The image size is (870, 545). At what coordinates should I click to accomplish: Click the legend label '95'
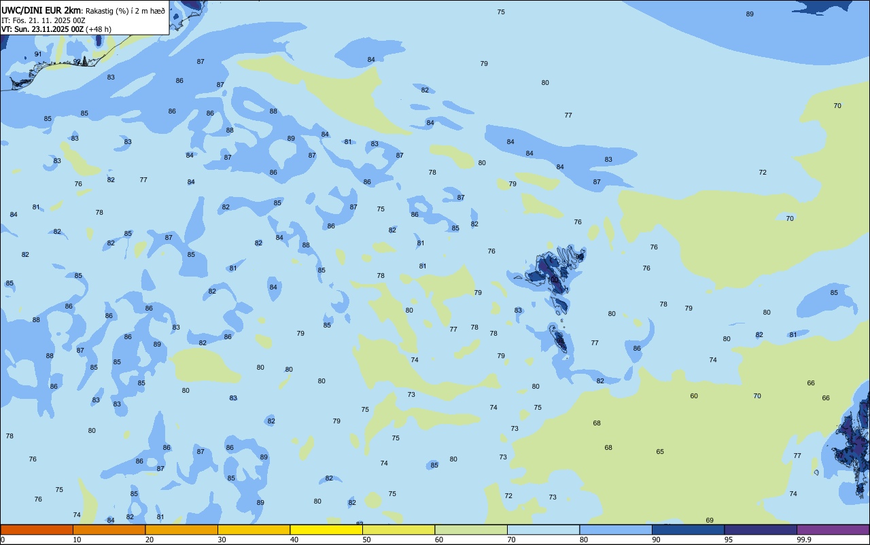(x=729, y=540)
